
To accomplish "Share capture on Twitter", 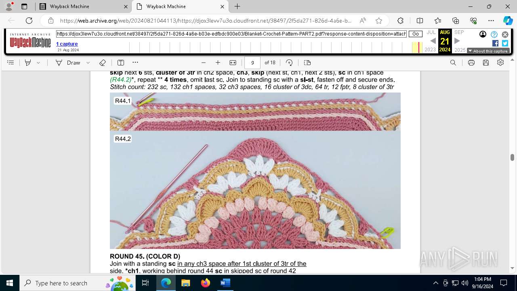I will [x=505, y=43].
